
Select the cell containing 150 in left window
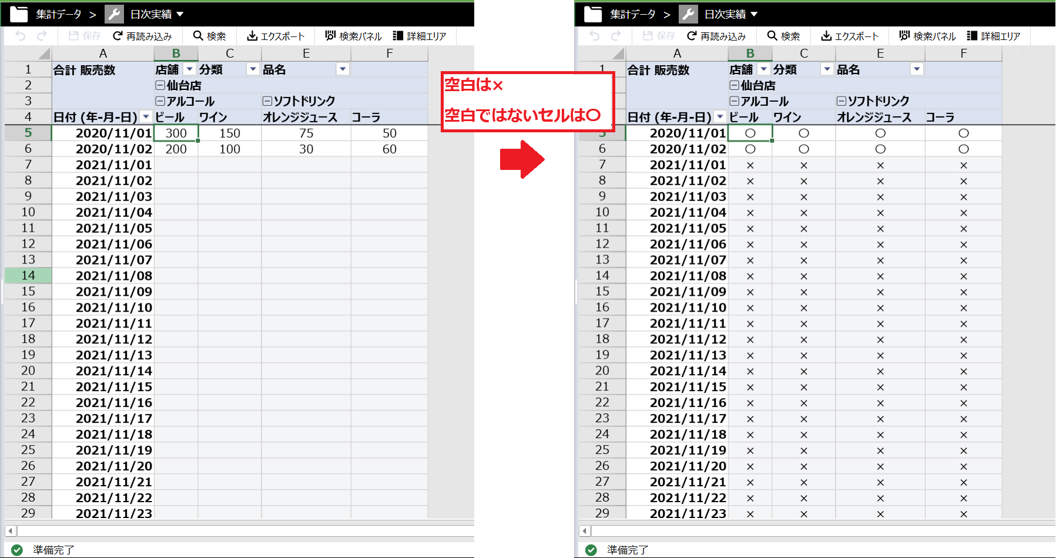coord(230,133)
